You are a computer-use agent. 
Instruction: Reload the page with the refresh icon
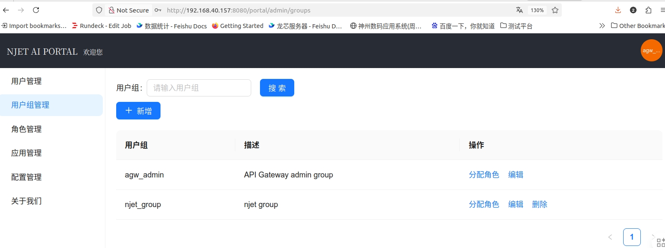point(36,10)
